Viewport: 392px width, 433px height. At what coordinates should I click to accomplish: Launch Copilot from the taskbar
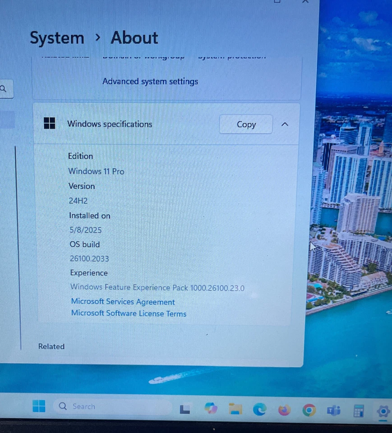[211, 409]
